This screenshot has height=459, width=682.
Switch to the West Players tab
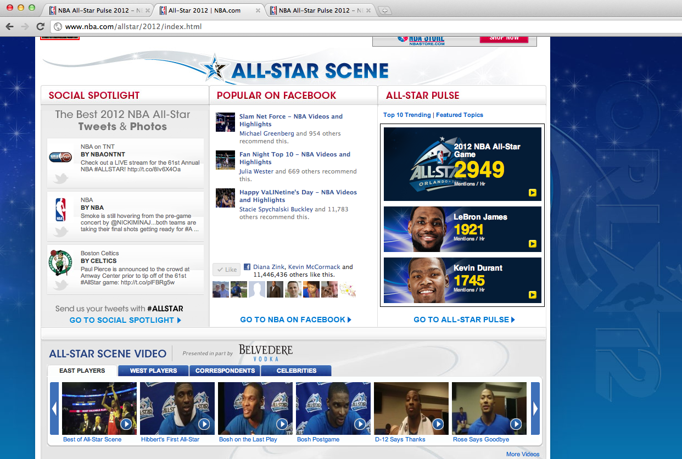coord(153,371)
